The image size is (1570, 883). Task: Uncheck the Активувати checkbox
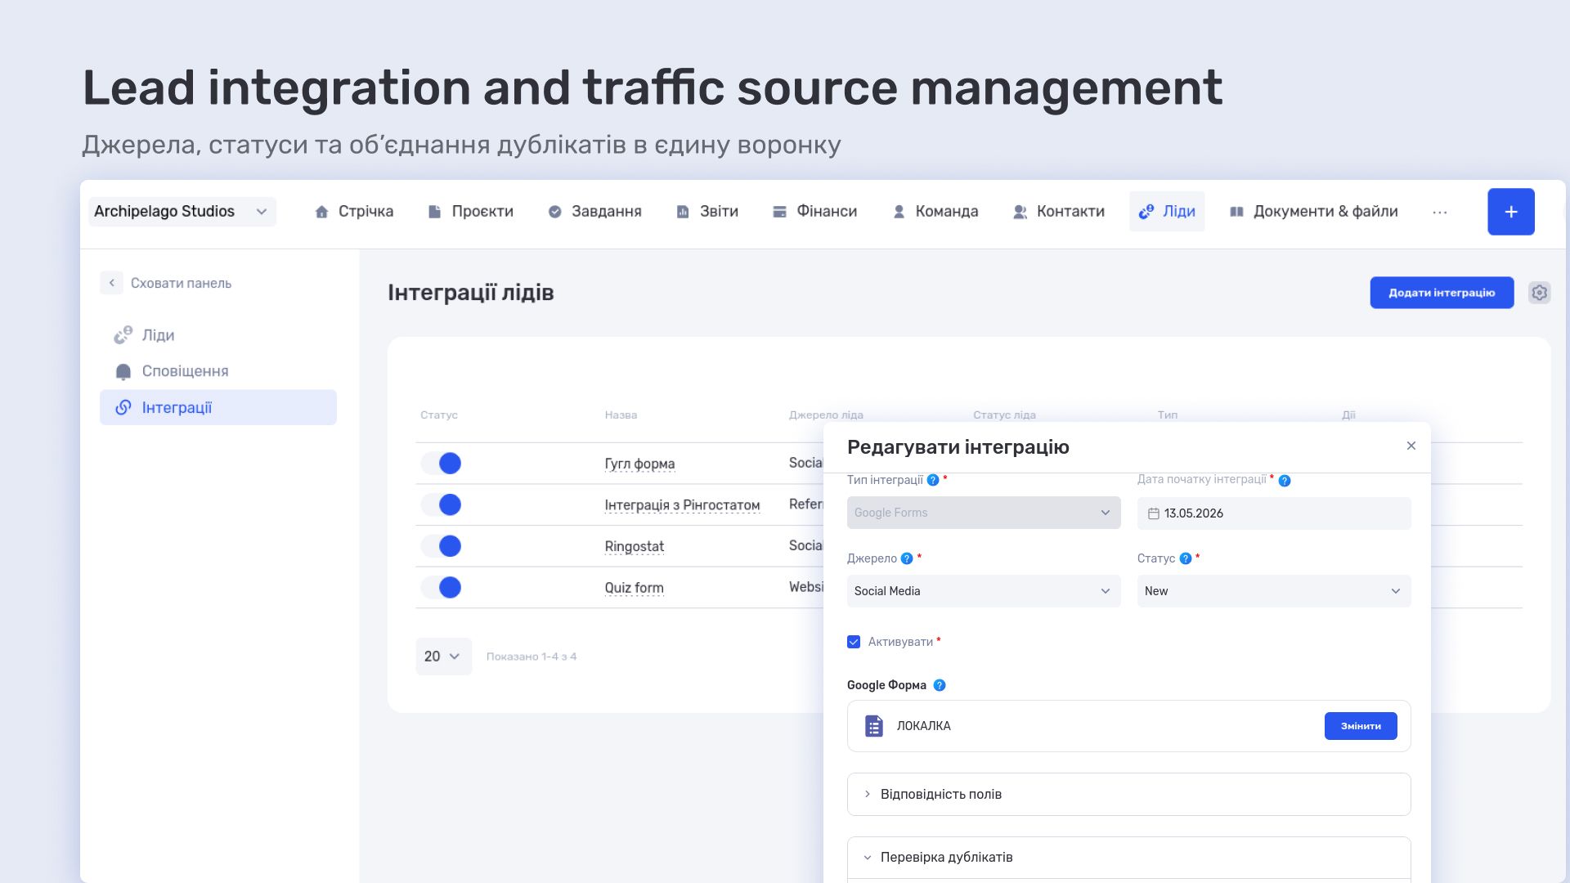(x=854, y=642)
